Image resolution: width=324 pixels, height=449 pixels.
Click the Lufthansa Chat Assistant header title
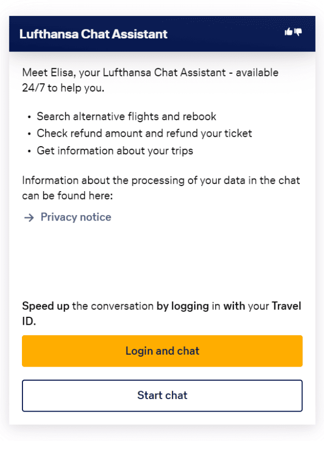tap(93, 34)
